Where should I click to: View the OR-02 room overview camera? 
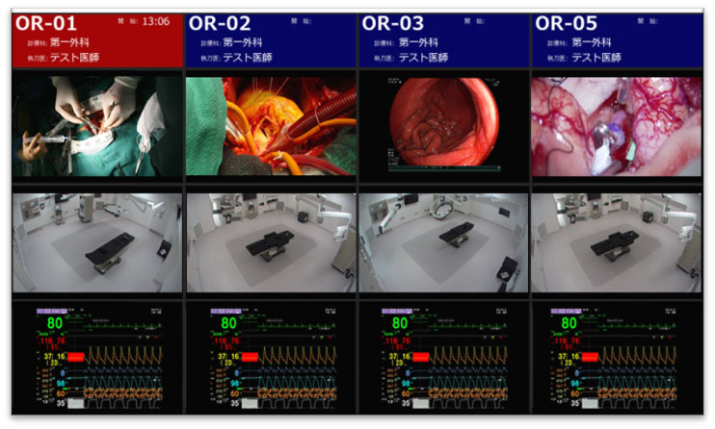(271, 242)
